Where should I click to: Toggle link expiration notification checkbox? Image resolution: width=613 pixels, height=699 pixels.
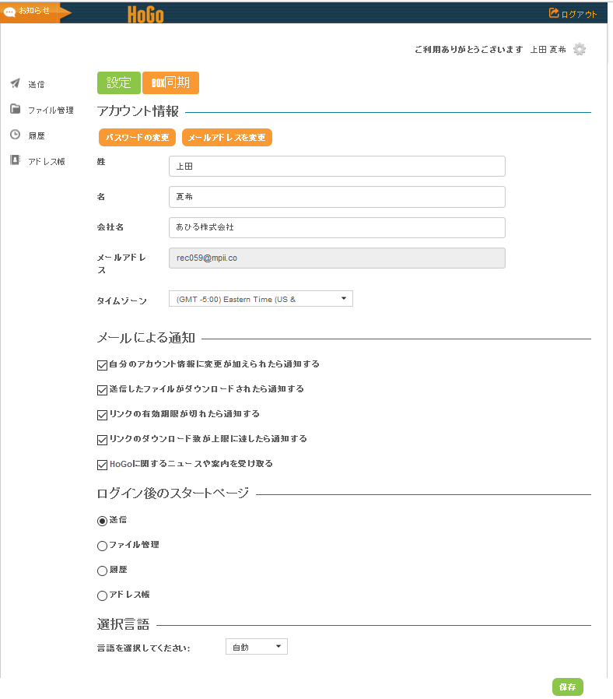pyautogui.click(x=102, y=414)
